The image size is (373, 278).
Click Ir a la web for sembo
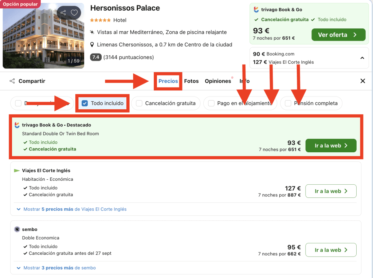(x=331, y=250)
